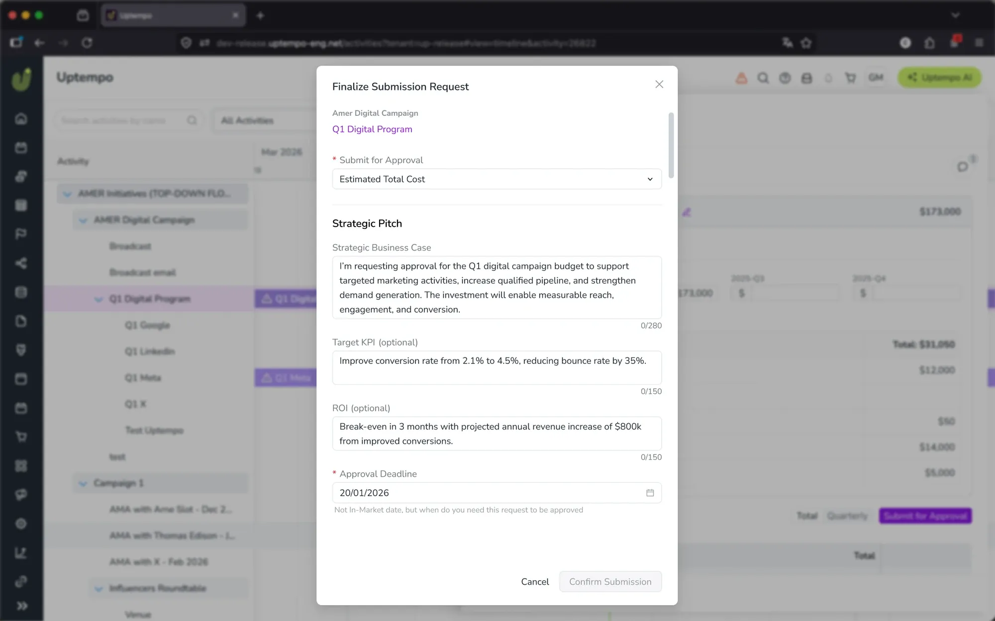995x621 pixels.
Task: Click the Q1 Meta timeline bar
Action: (286, 378)
